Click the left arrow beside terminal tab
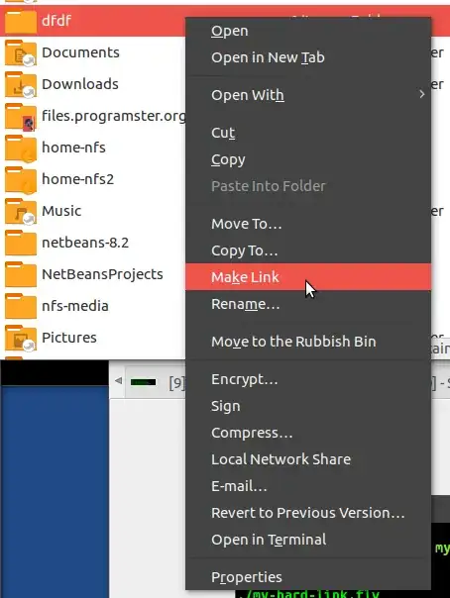This screenshot has height=598, width=450. [x=118, y=380]
